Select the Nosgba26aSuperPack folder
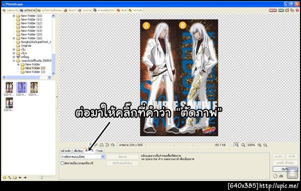Screen dimensions: 301x191 pyautogui.click(x=34, y=42)
